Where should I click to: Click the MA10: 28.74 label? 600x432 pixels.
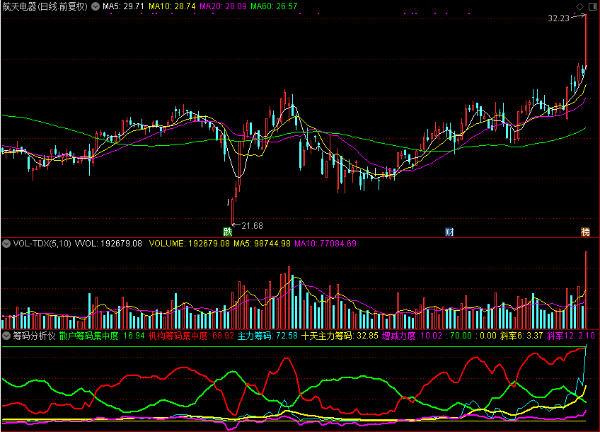(x=172, y=6)
